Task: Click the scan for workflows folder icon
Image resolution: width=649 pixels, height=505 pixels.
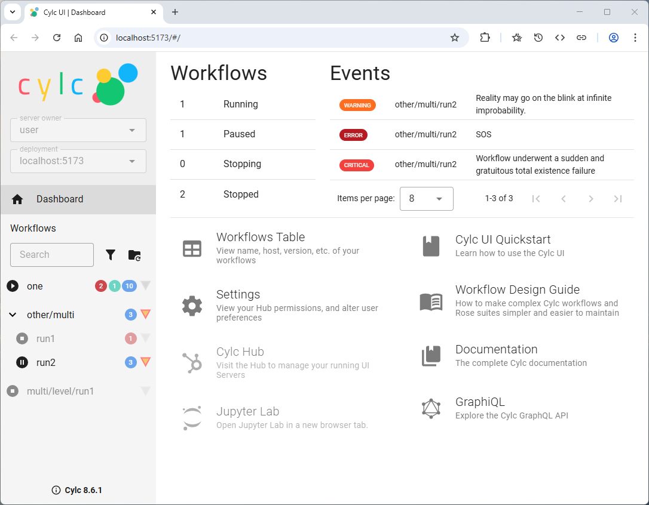Action: coord(134,255)
